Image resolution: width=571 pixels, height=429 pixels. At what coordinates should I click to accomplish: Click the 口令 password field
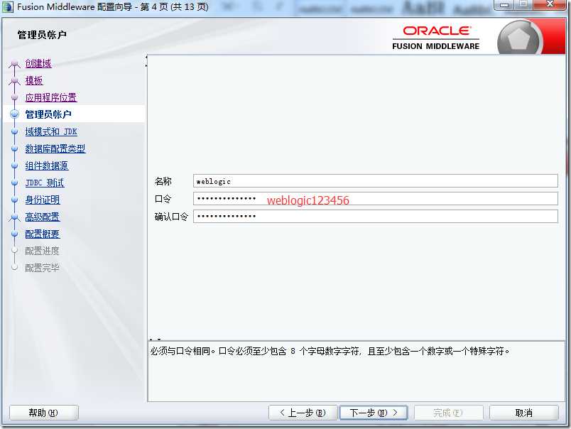pos(376,198)
